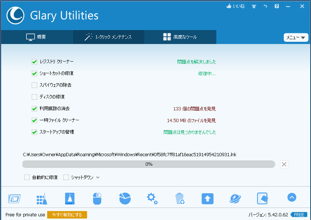The image size is (311, 220).
Task: Uncheck the レジストリ クリーナー checkbox
Action: click(x=34, y=62)
